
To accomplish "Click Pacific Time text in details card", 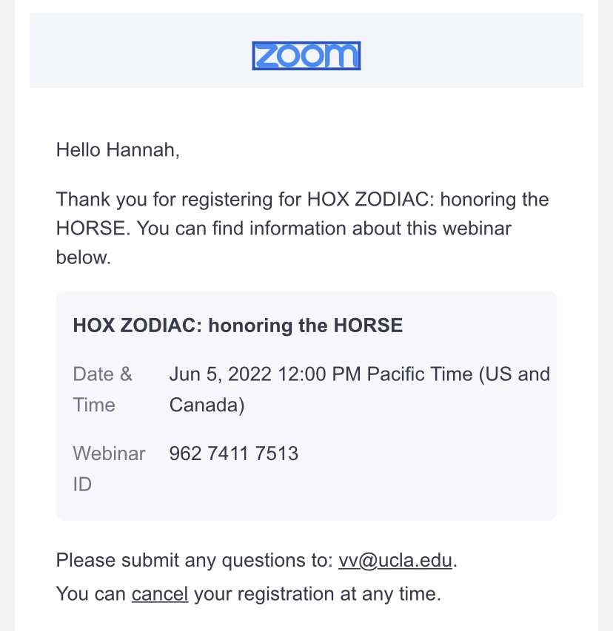I will click(419, 374).
